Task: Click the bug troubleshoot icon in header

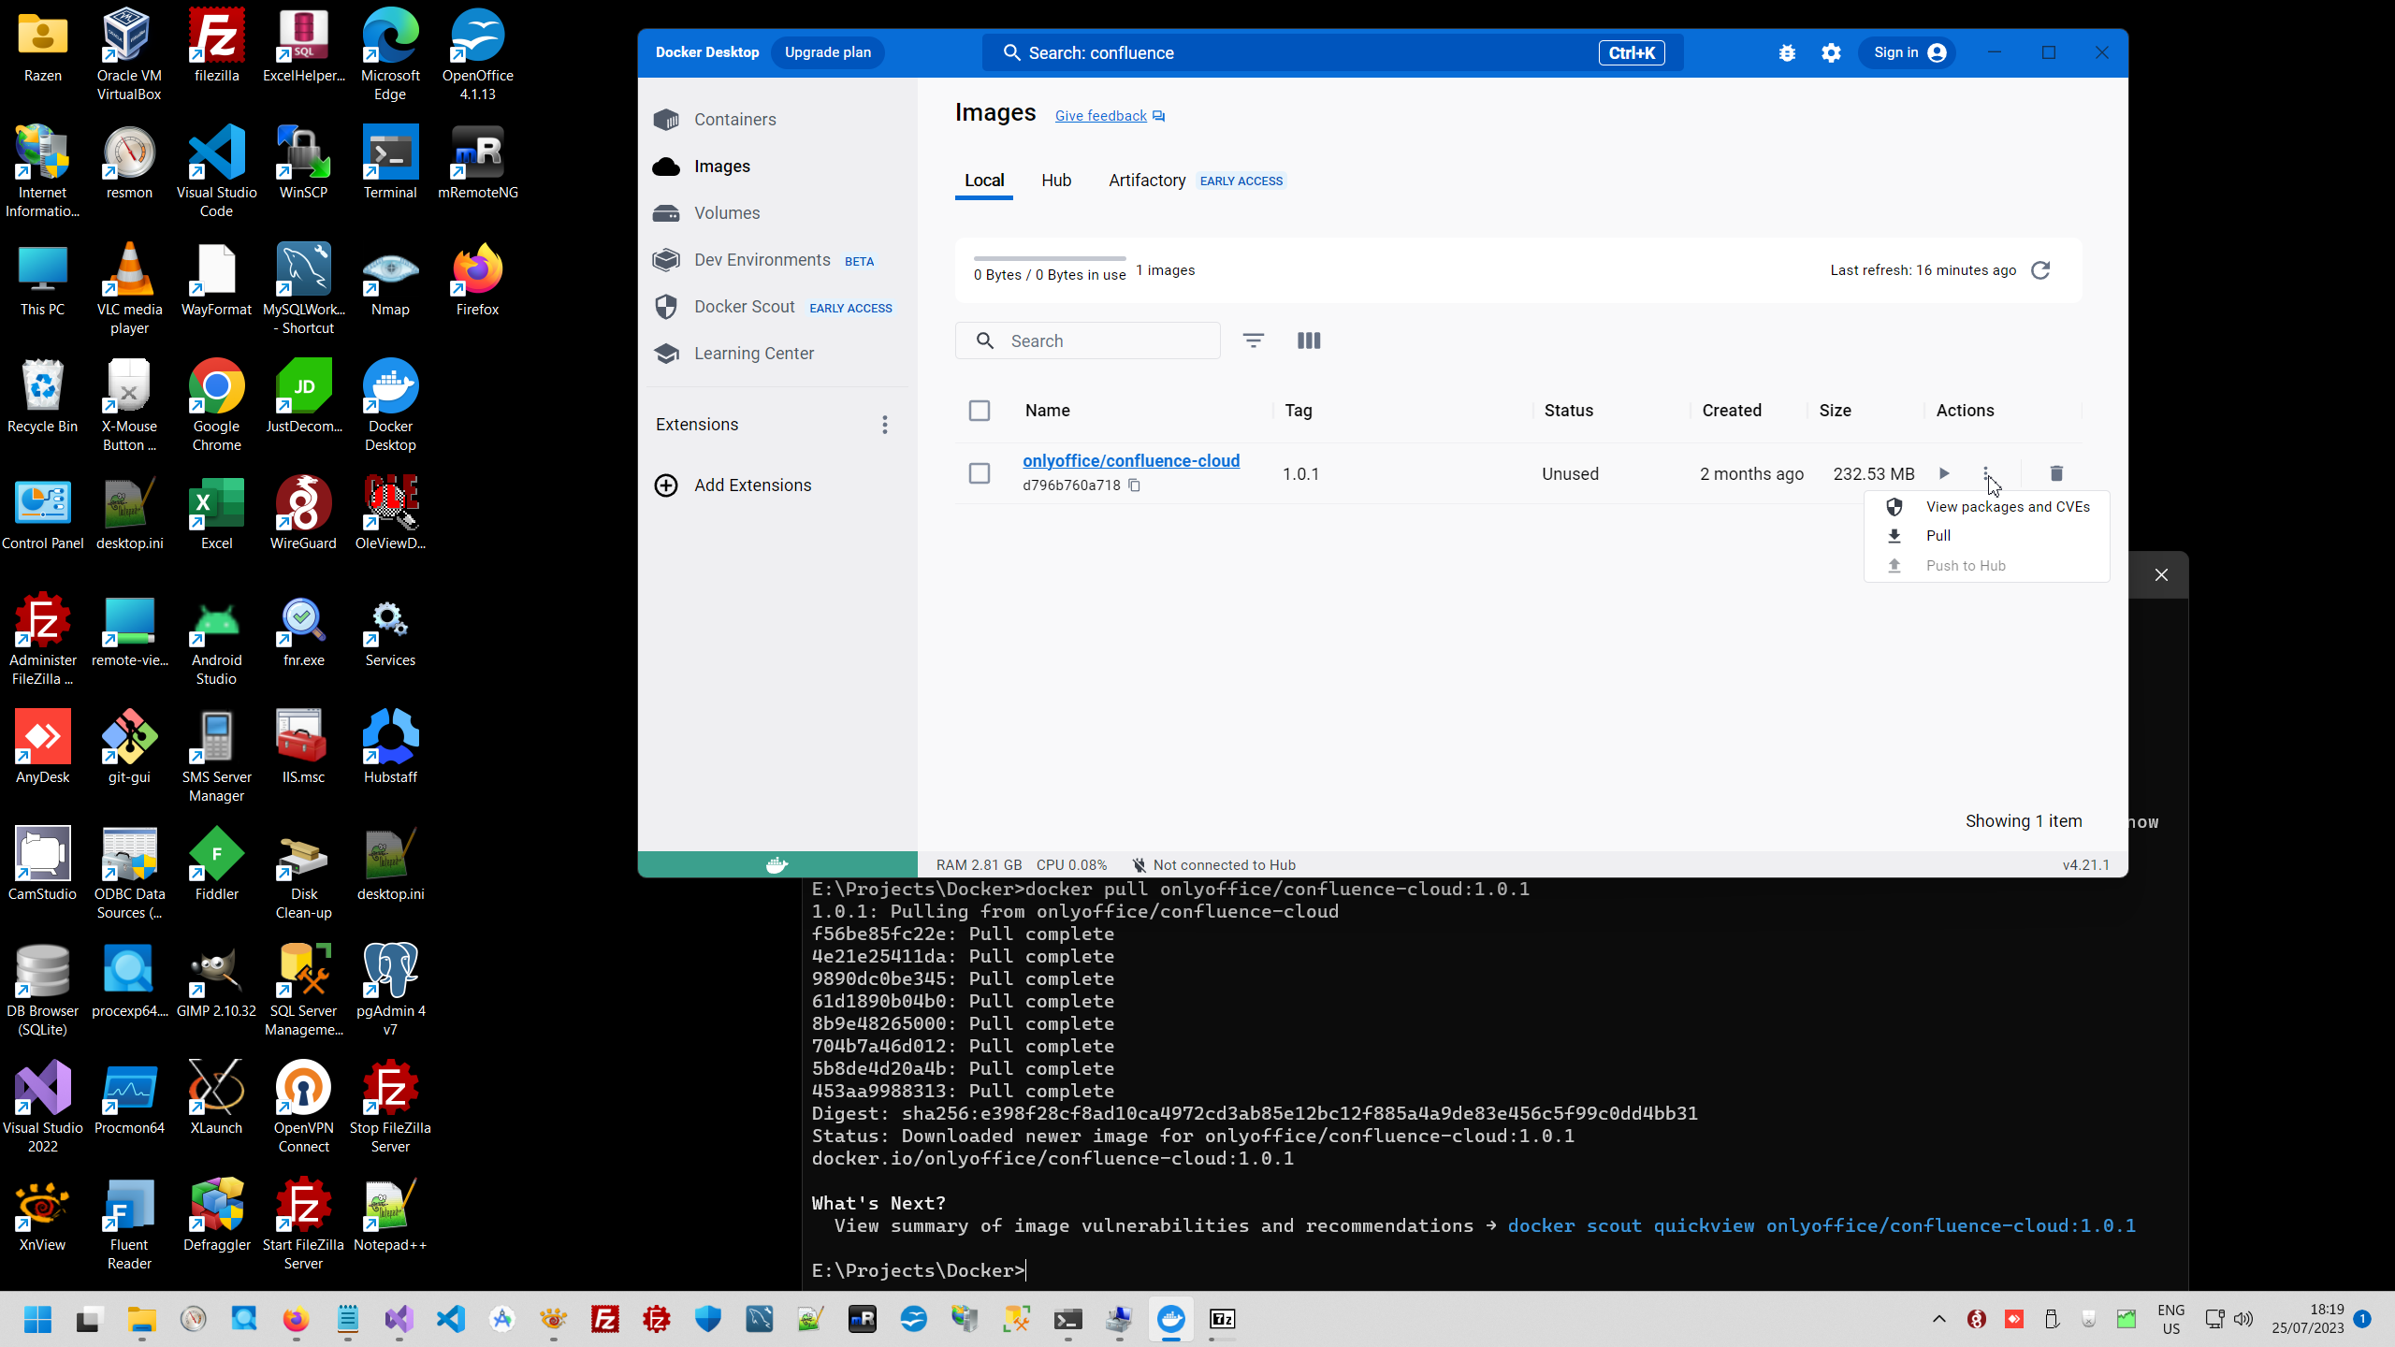Action: point(1787,53)
